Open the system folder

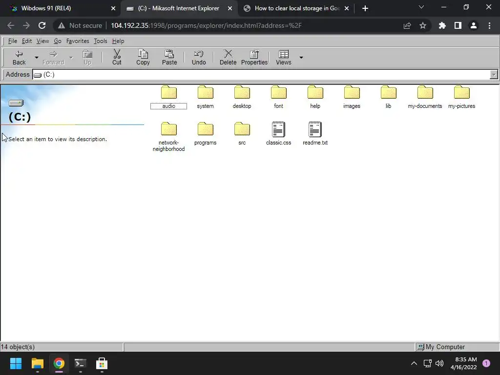(x=205, y=97)
